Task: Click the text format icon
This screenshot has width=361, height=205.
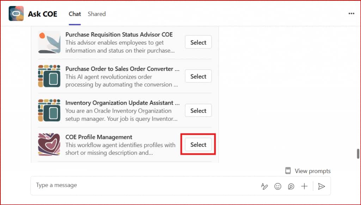Action: [264, 186]
